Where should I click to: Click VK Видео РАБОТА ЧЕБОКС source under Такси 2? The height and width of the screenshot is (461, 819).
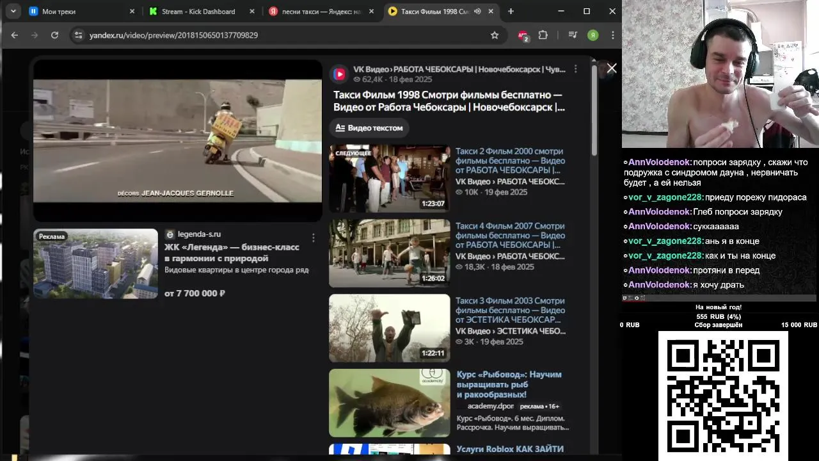[510, 181]
